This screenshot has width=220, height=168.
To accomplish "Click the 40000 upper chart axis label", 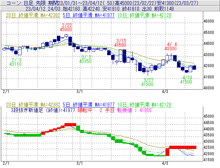I will tap(209, 88).
